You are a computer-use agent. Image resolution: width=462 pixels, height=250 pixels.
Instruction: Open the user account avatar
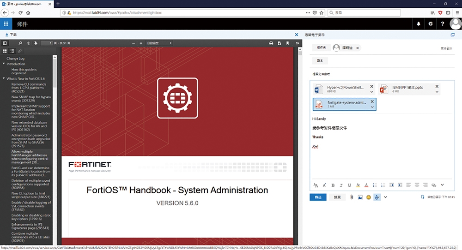click(456, 24)
